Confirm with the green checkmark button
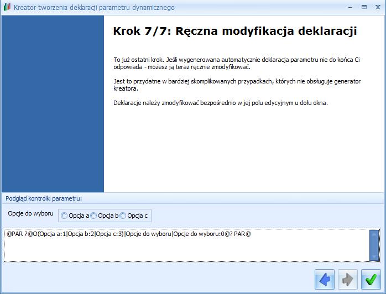 click(x=371, y=279)
